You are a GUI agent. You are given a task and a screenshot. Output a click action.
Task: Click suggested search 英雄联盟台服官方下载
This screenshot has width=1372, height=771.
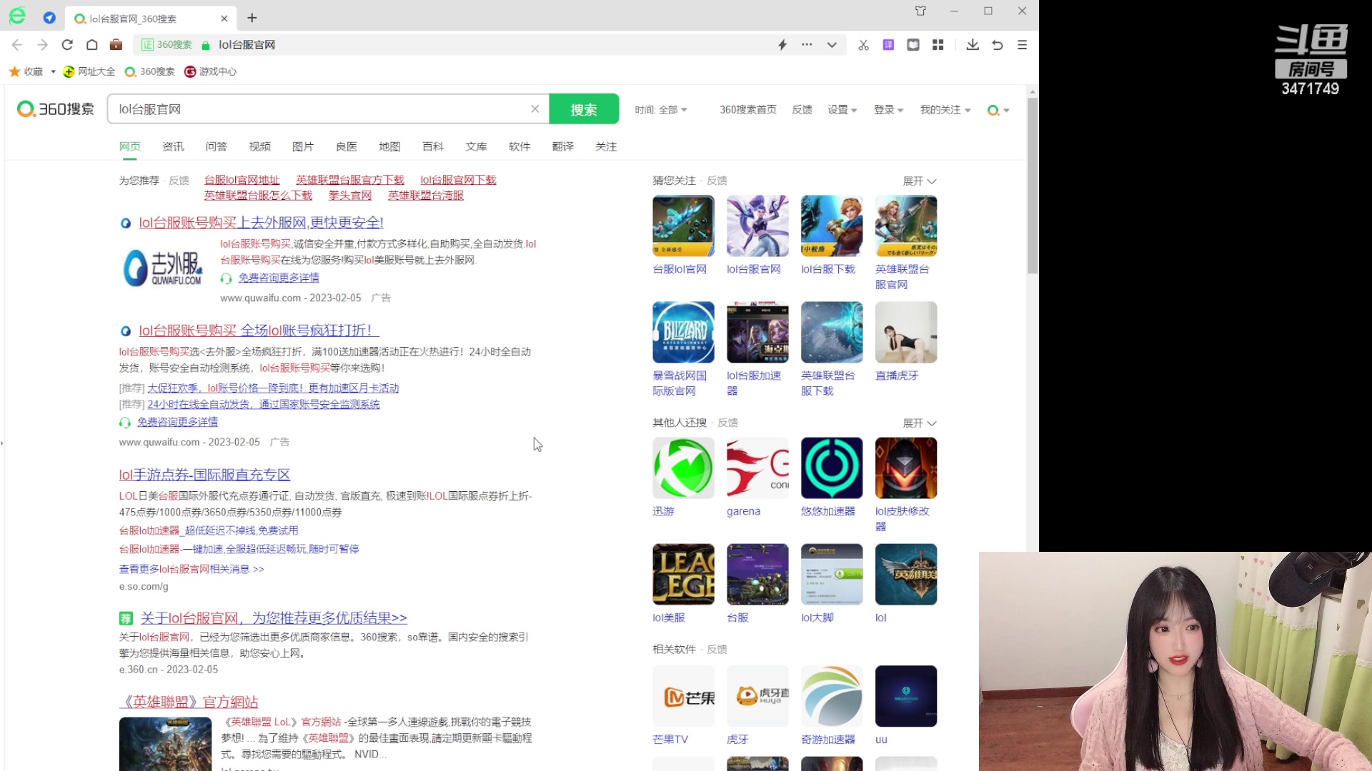pos(350,180)
